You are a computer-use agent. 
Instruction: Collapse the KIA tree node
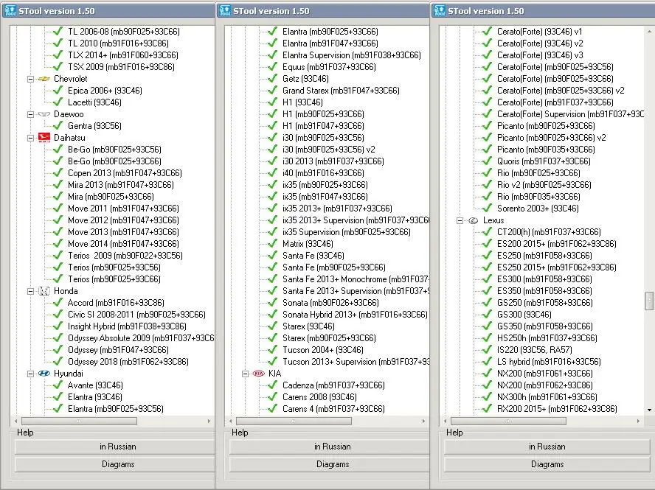(x=245, y=374)
